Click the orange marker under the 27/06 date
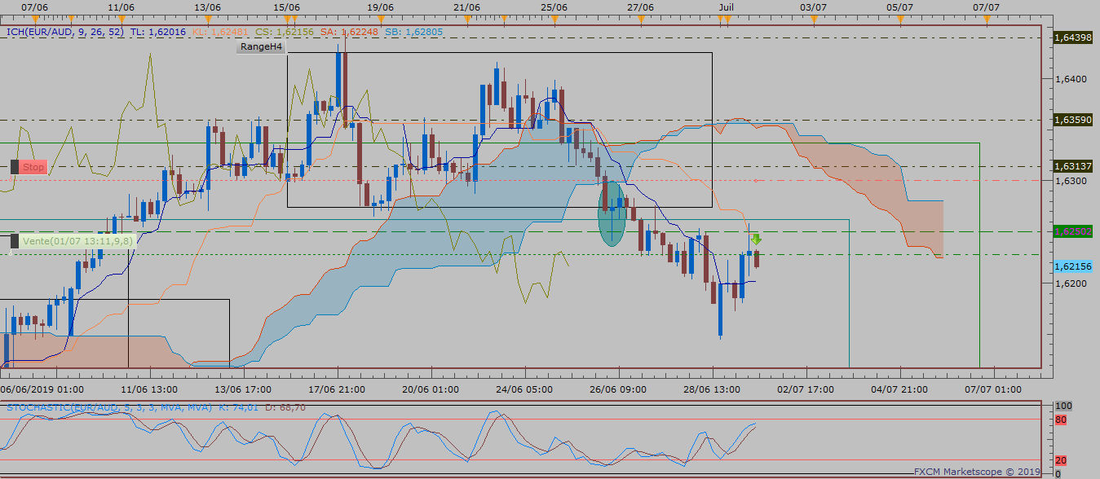The image size is (1100, 479). pos(642,18)
